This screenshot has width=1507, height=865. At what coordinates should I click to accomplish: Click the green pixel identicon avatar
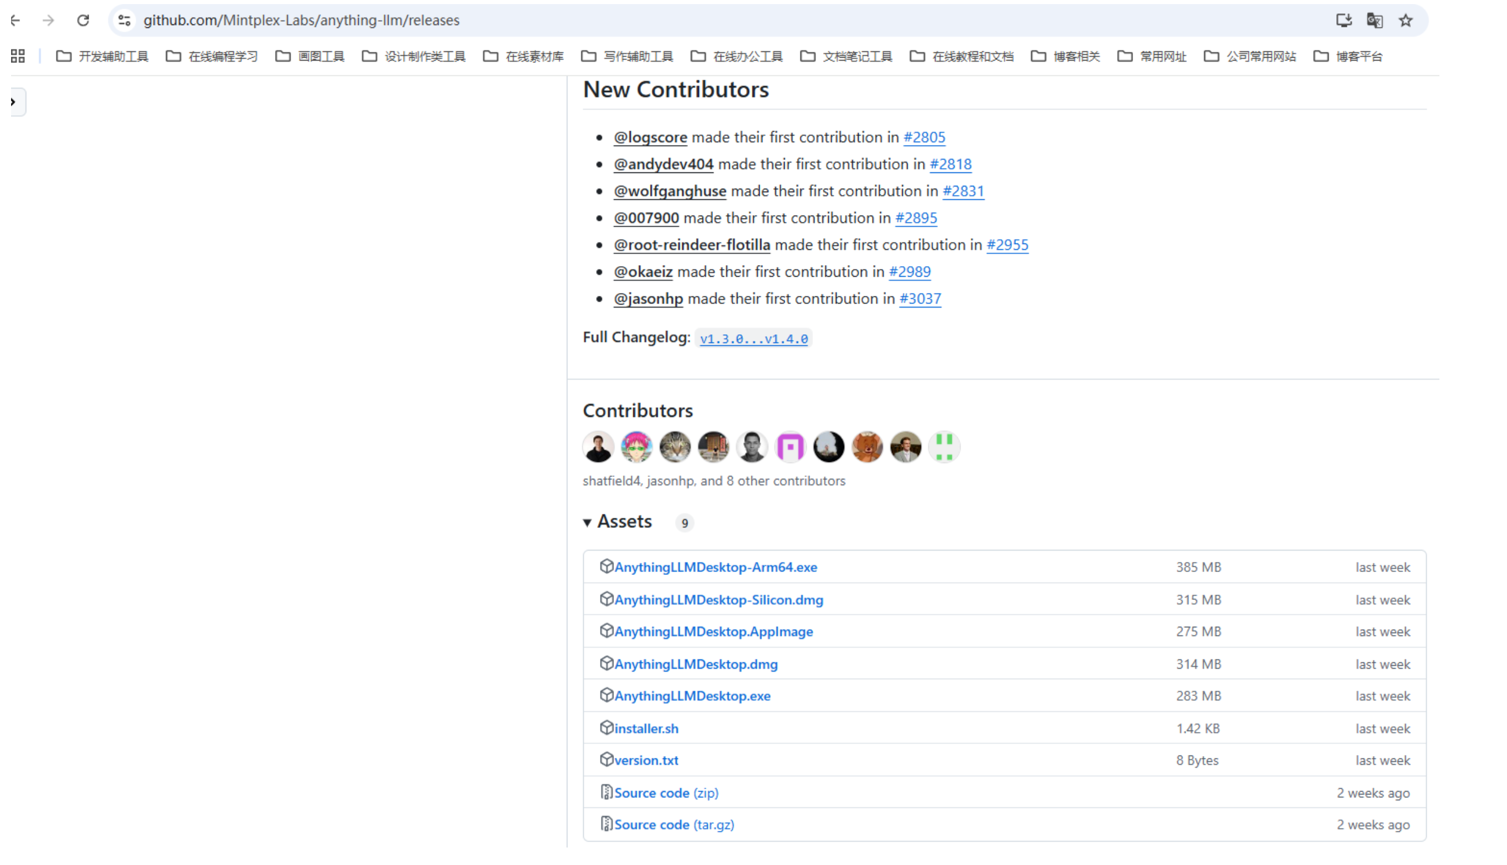pyautogui.click(x=944, y=447)
